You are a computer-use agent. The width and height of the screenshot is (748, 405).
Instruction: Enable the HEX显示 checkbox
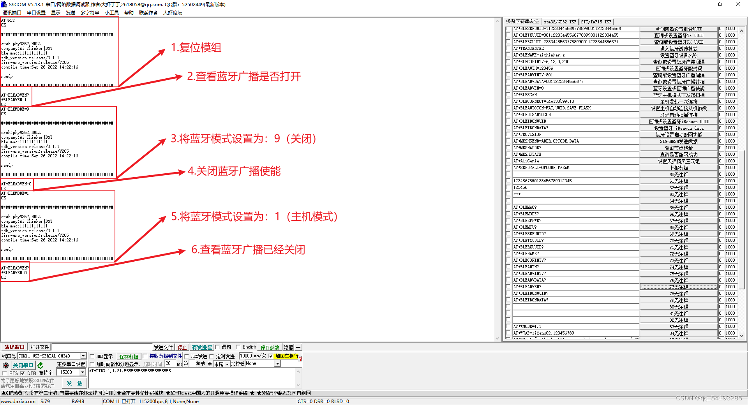tap(92, 356)
